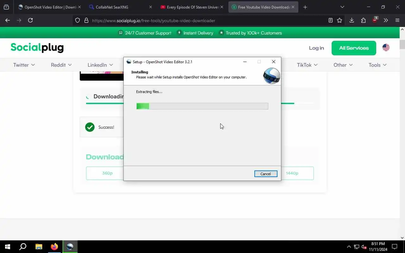Click the uBlock Origin extension icon
The width and height of the screenshot is (405, 253).
click(375, 20)
